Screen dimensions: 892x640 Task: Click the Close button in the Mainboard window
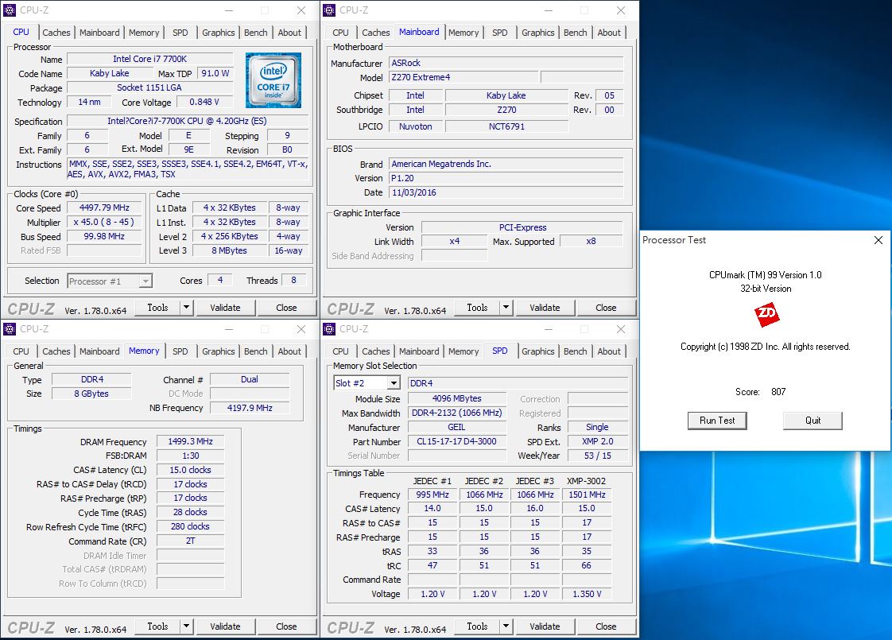click(x=606, y=308)
